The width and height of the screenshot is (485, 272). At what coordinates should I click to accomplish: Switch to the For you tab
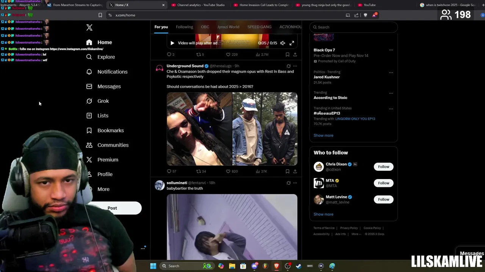coord(161,27)
